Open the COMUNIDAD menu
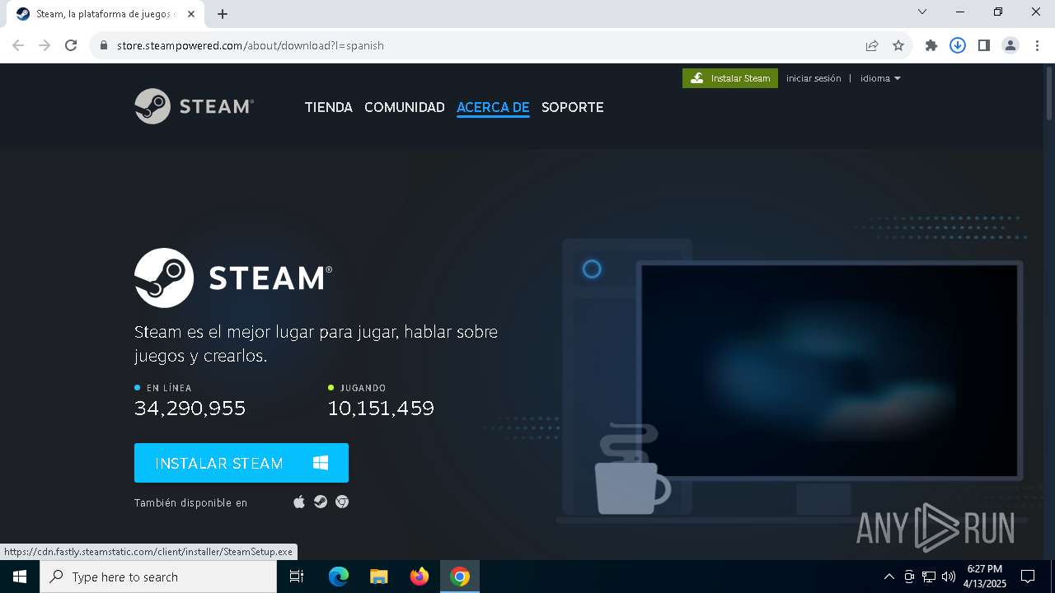Image resolution: width=1055 pixels, height=593 pixels. (404, 107)
